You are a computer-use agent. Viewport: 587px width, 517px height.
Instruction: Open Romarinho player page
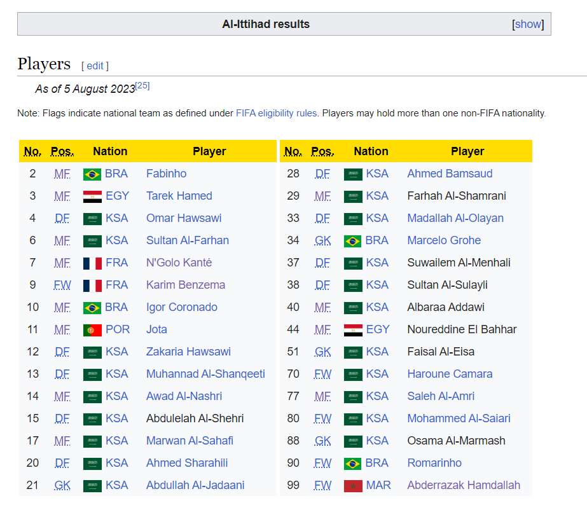coord(434,463)
